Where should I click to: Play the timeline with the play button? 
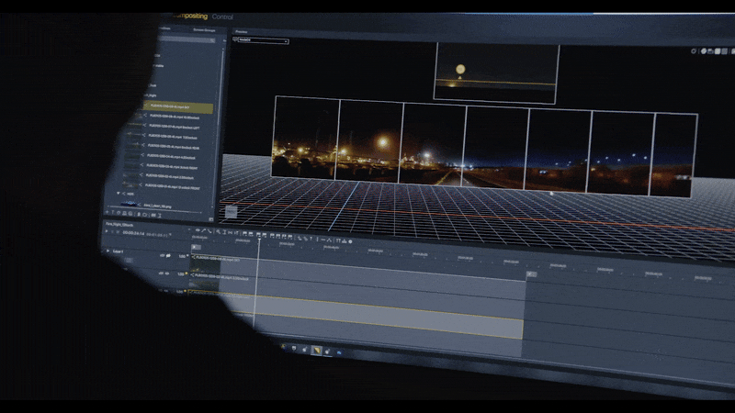tap(107, 231)
